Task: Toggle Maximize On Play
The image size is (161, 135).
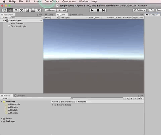Action: click(x=114, y=18)
